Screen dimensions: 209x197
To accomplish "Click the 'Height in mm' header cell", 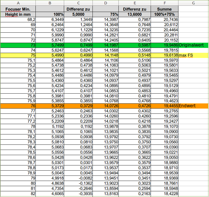I will [x=18, y=14].
